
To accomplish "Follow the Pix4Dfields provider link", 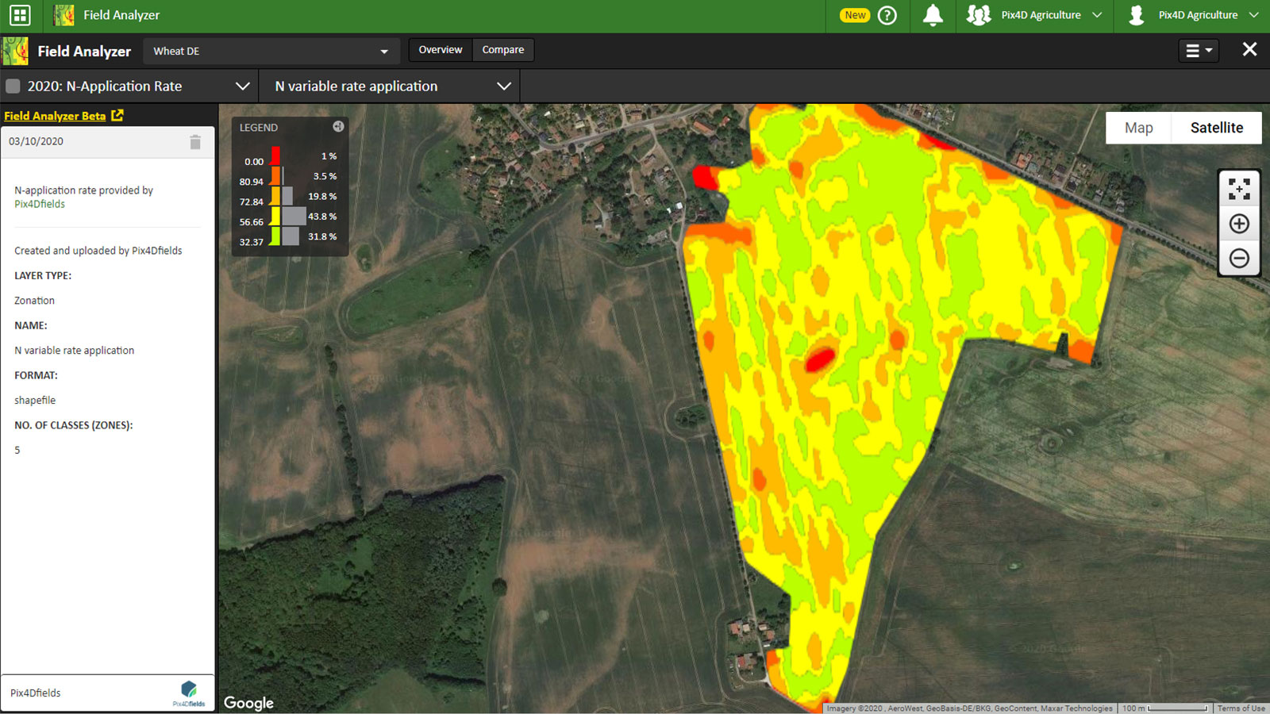I will coord(40,204).
